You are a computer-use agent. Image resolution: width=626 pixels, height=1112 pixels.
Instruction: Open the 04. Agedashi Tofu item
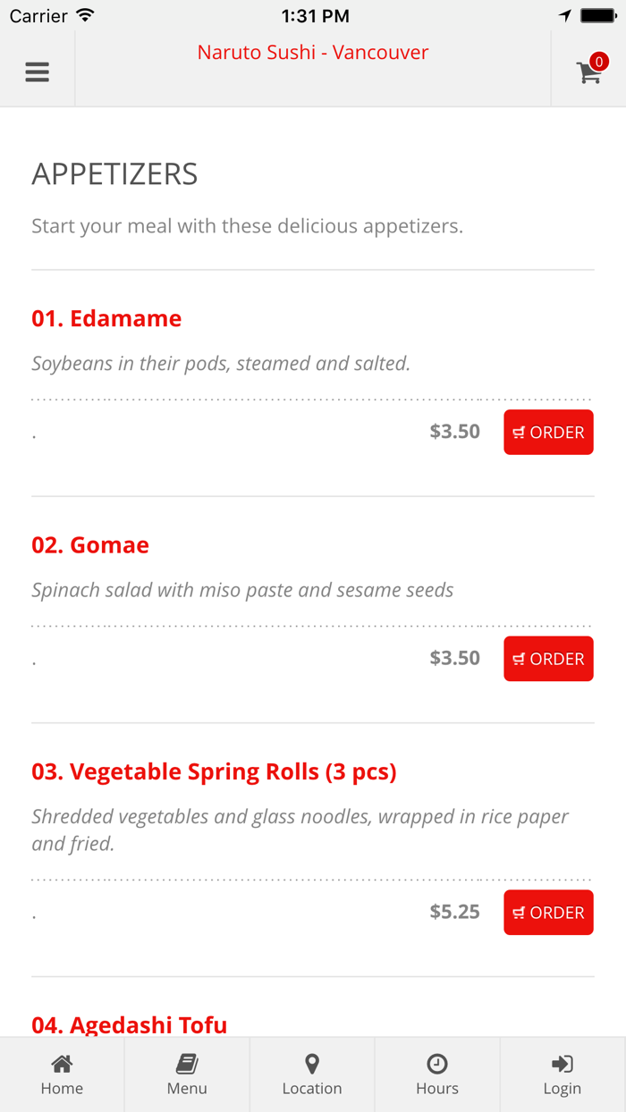pos(130,1024)
